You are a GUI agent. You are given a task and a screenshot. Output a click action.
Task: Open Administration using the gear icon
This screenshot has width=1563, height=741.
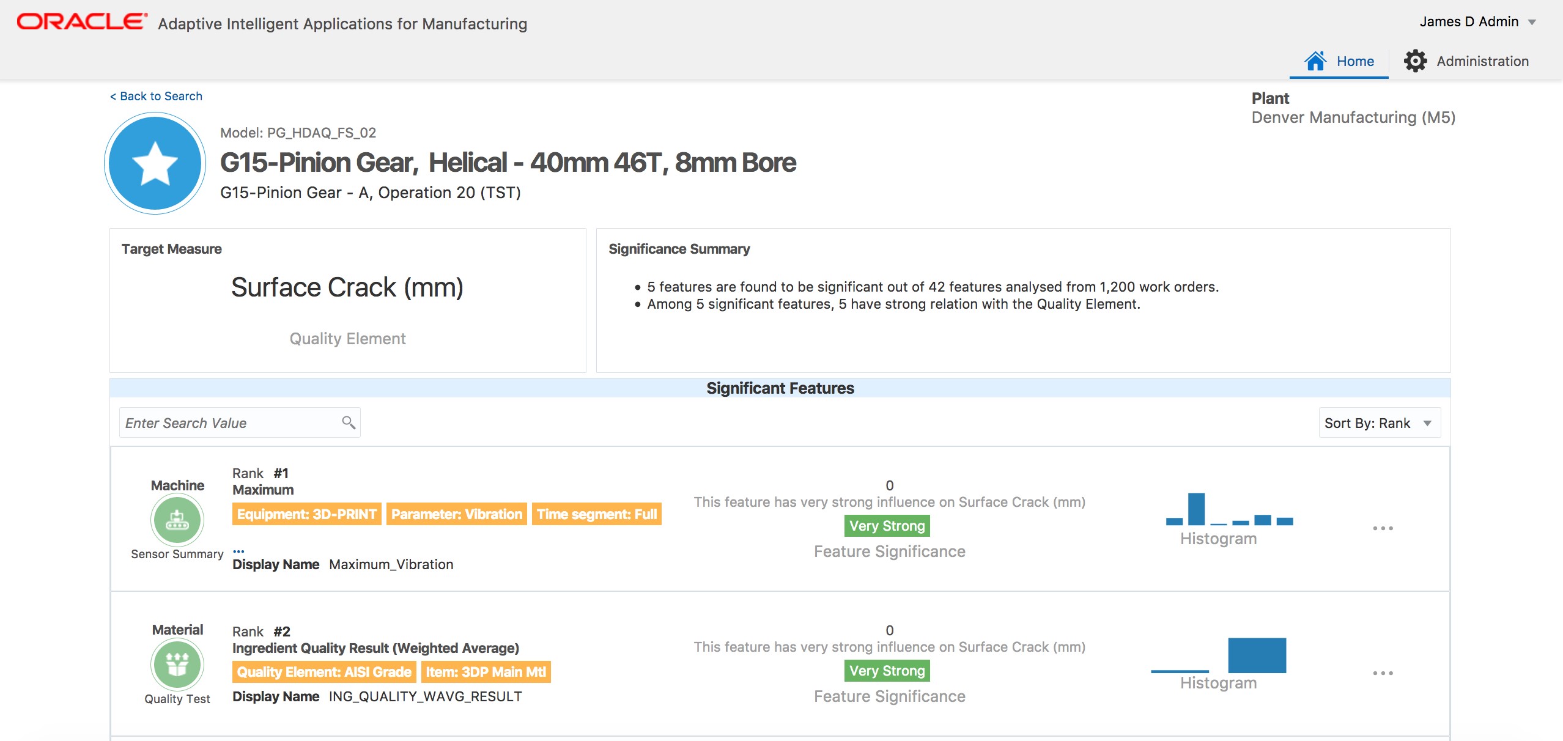(x=1416, y=61)
